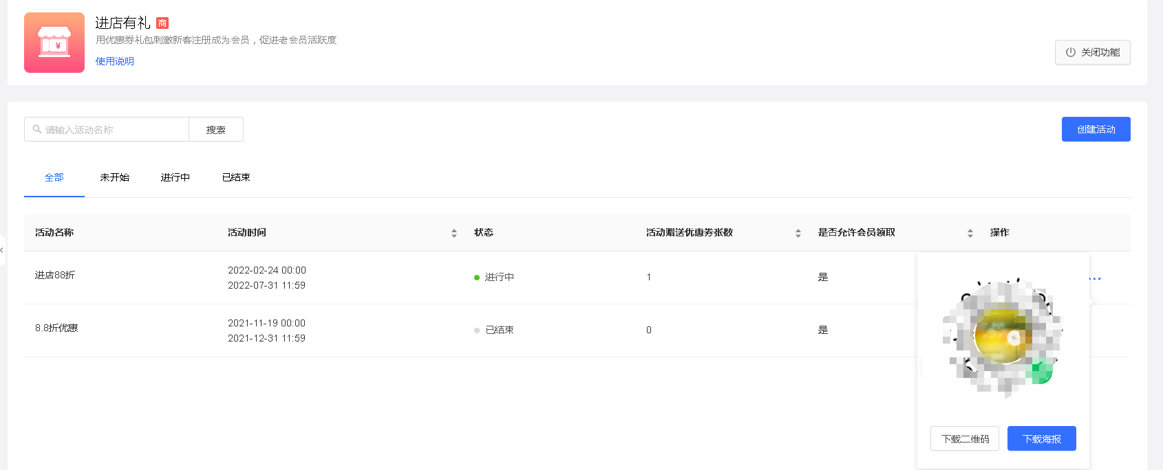Switch to the 未开始 tab

(114, 177)
